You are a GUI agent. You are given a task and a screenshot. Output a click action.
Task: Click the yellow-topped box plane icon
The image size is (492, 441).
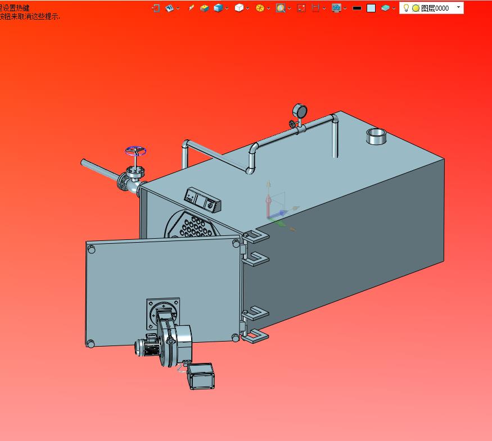(x=205, y=8)
